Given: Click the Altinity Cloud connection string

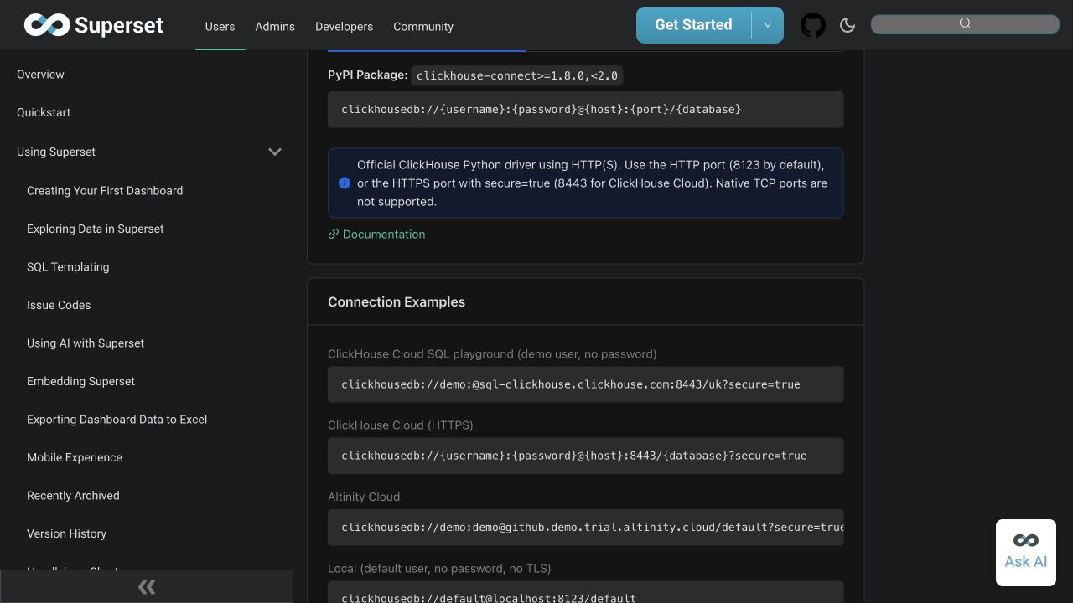Looking at the screenshot, I should [585, 528].
